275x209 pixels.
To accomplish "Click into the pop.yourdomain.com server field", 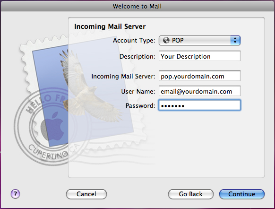I will (x=199, y=76).
